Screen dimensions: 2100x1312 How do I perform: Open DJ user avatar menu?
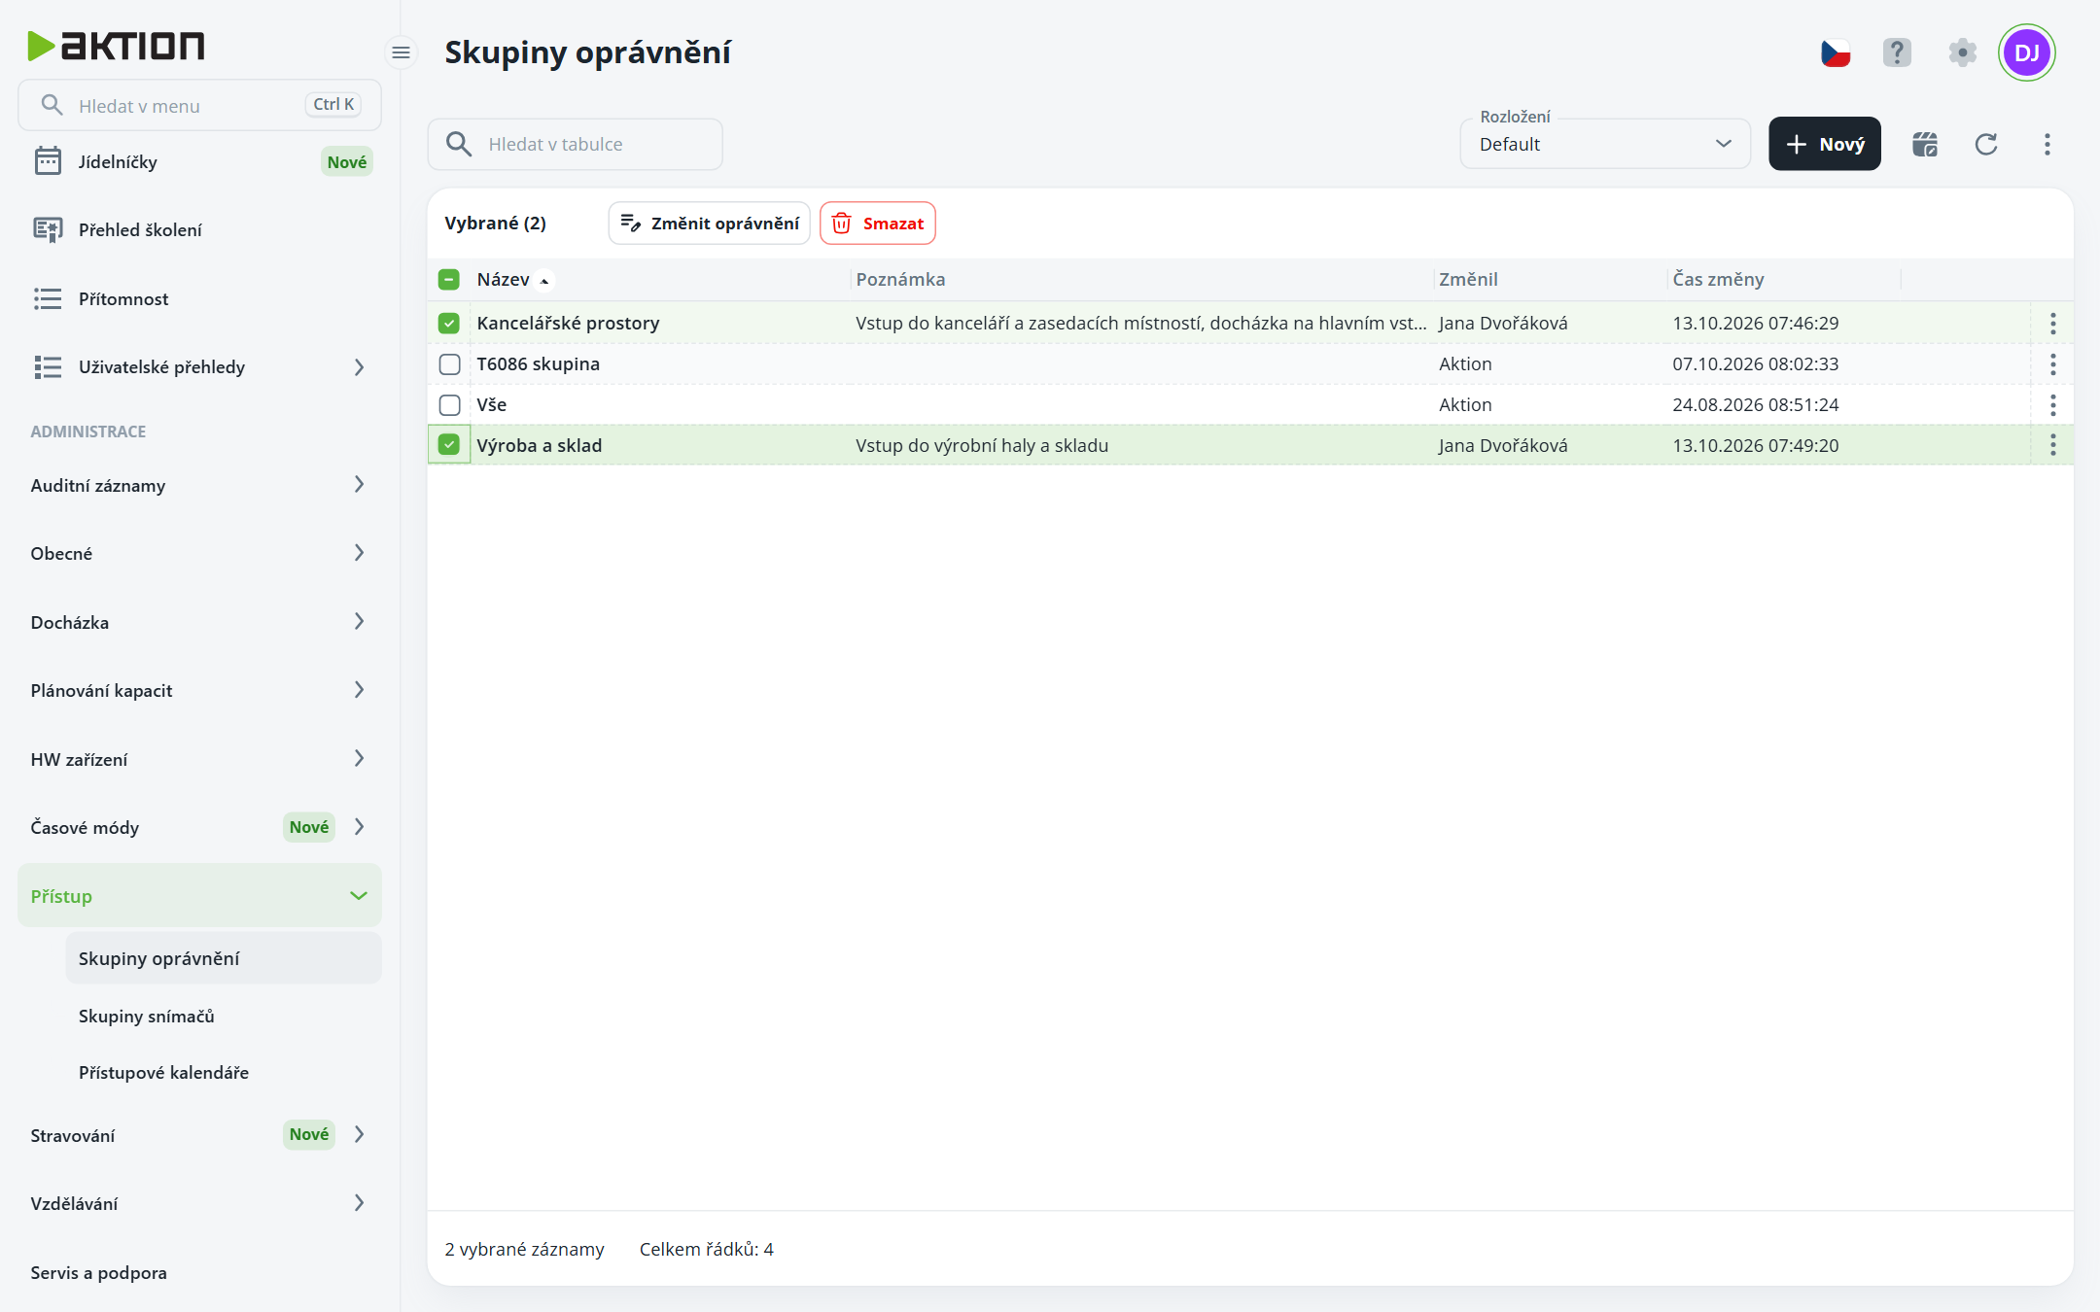(x=2026, y=52)
